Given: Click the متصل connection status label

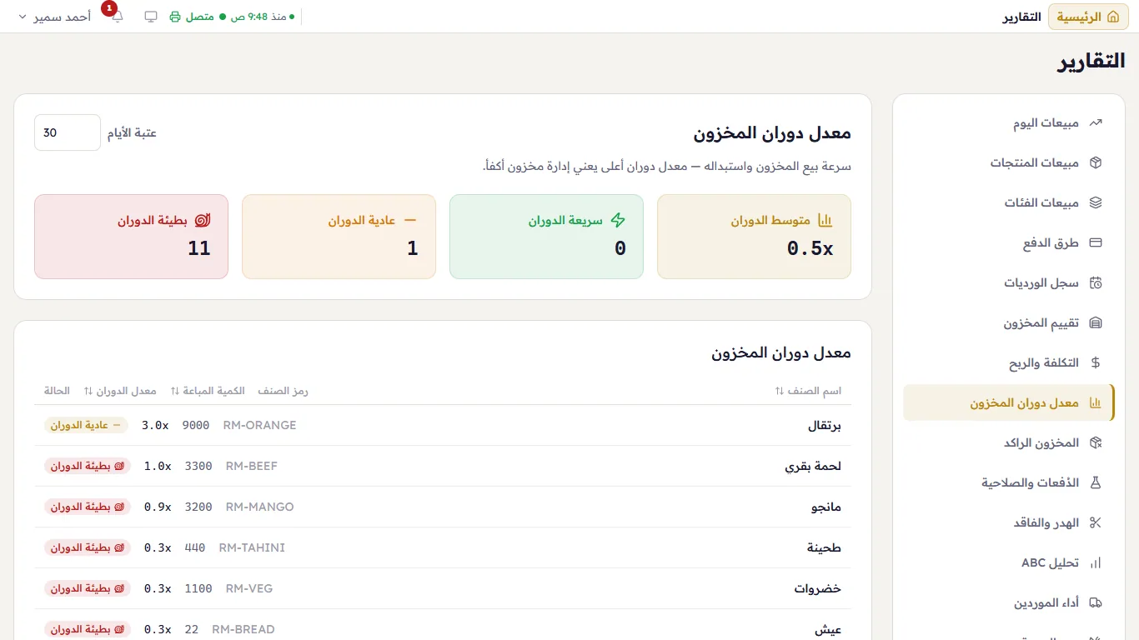Looking at the screenshot, I should pos(199,17).
